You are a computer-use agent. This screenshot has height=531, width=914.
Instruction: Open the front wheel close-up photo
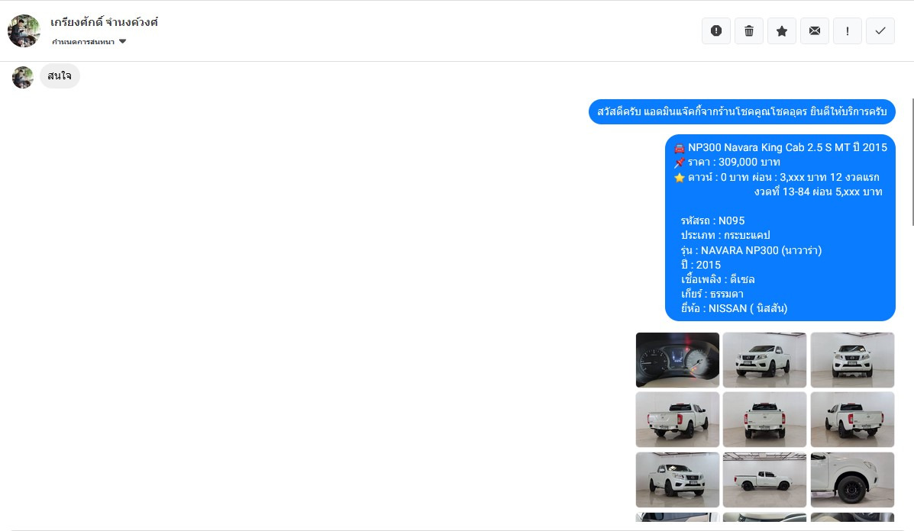tap(852, 480)
